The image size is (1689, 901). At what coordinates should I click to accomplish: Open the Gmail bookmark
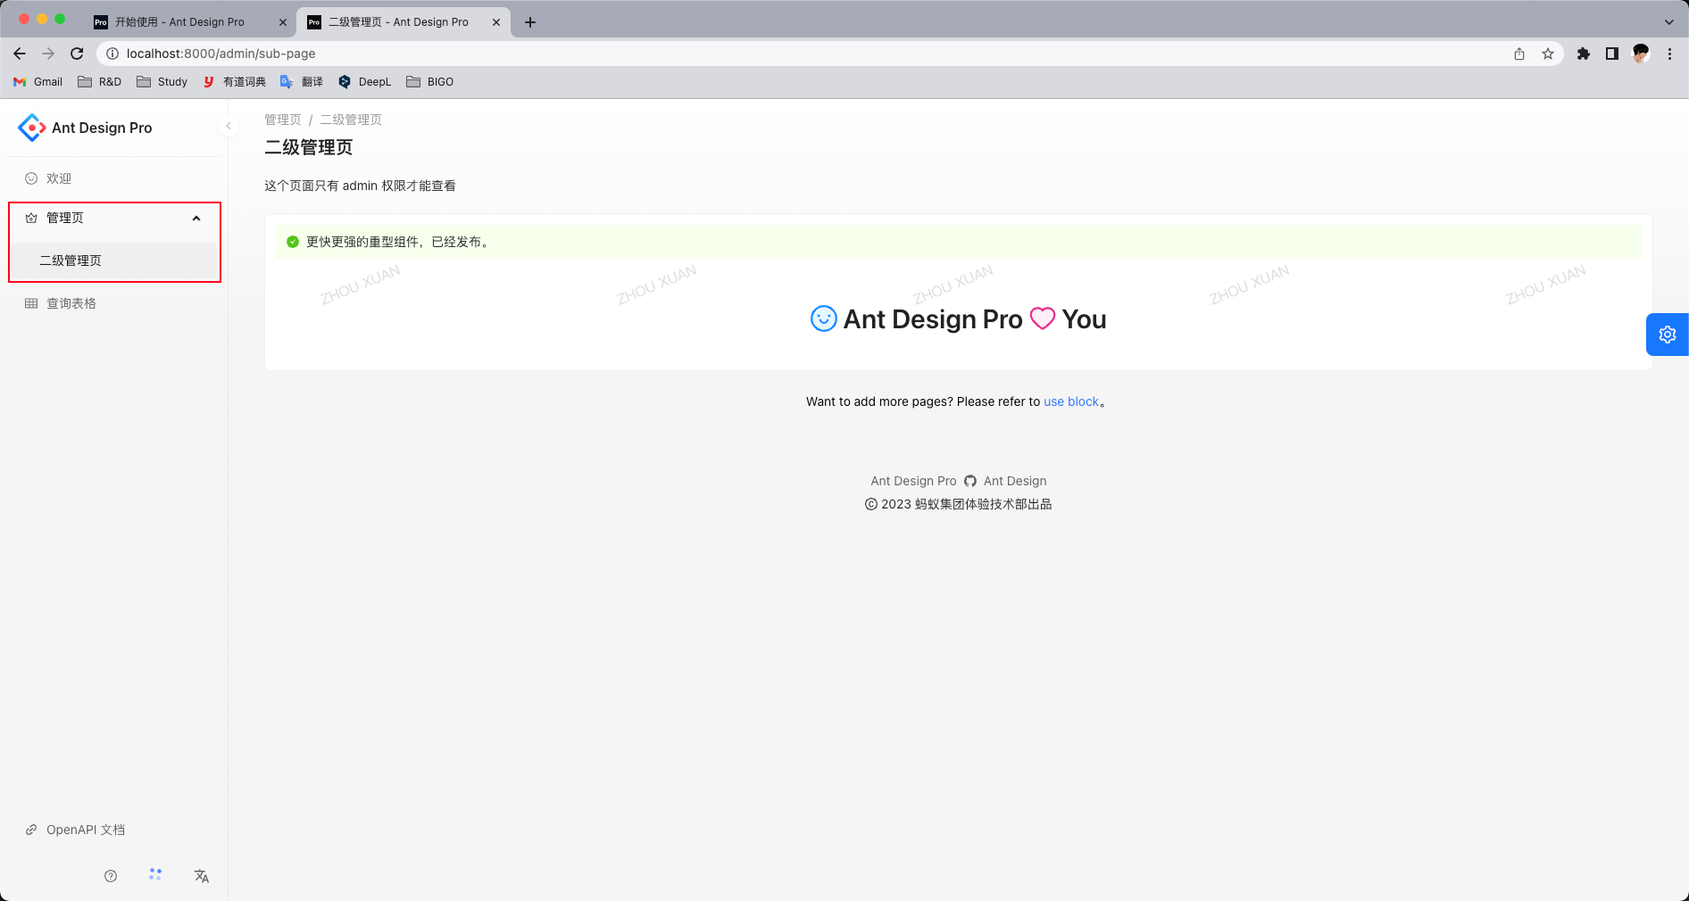pos(37,82)
